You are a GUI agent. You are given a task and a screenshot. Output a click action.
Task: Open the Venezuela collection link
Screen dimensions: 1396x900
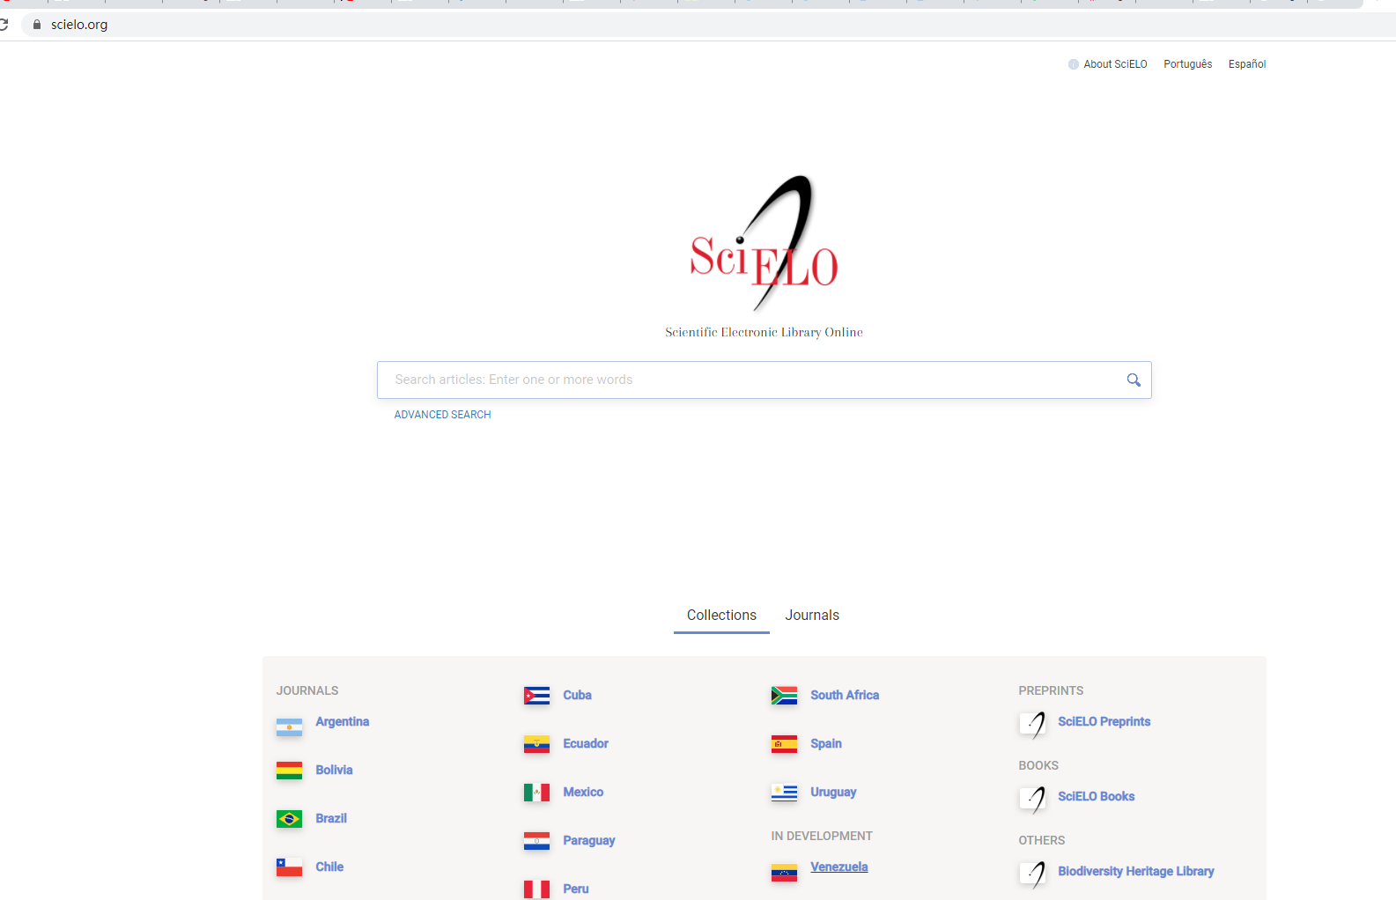[x=838, y=867]
